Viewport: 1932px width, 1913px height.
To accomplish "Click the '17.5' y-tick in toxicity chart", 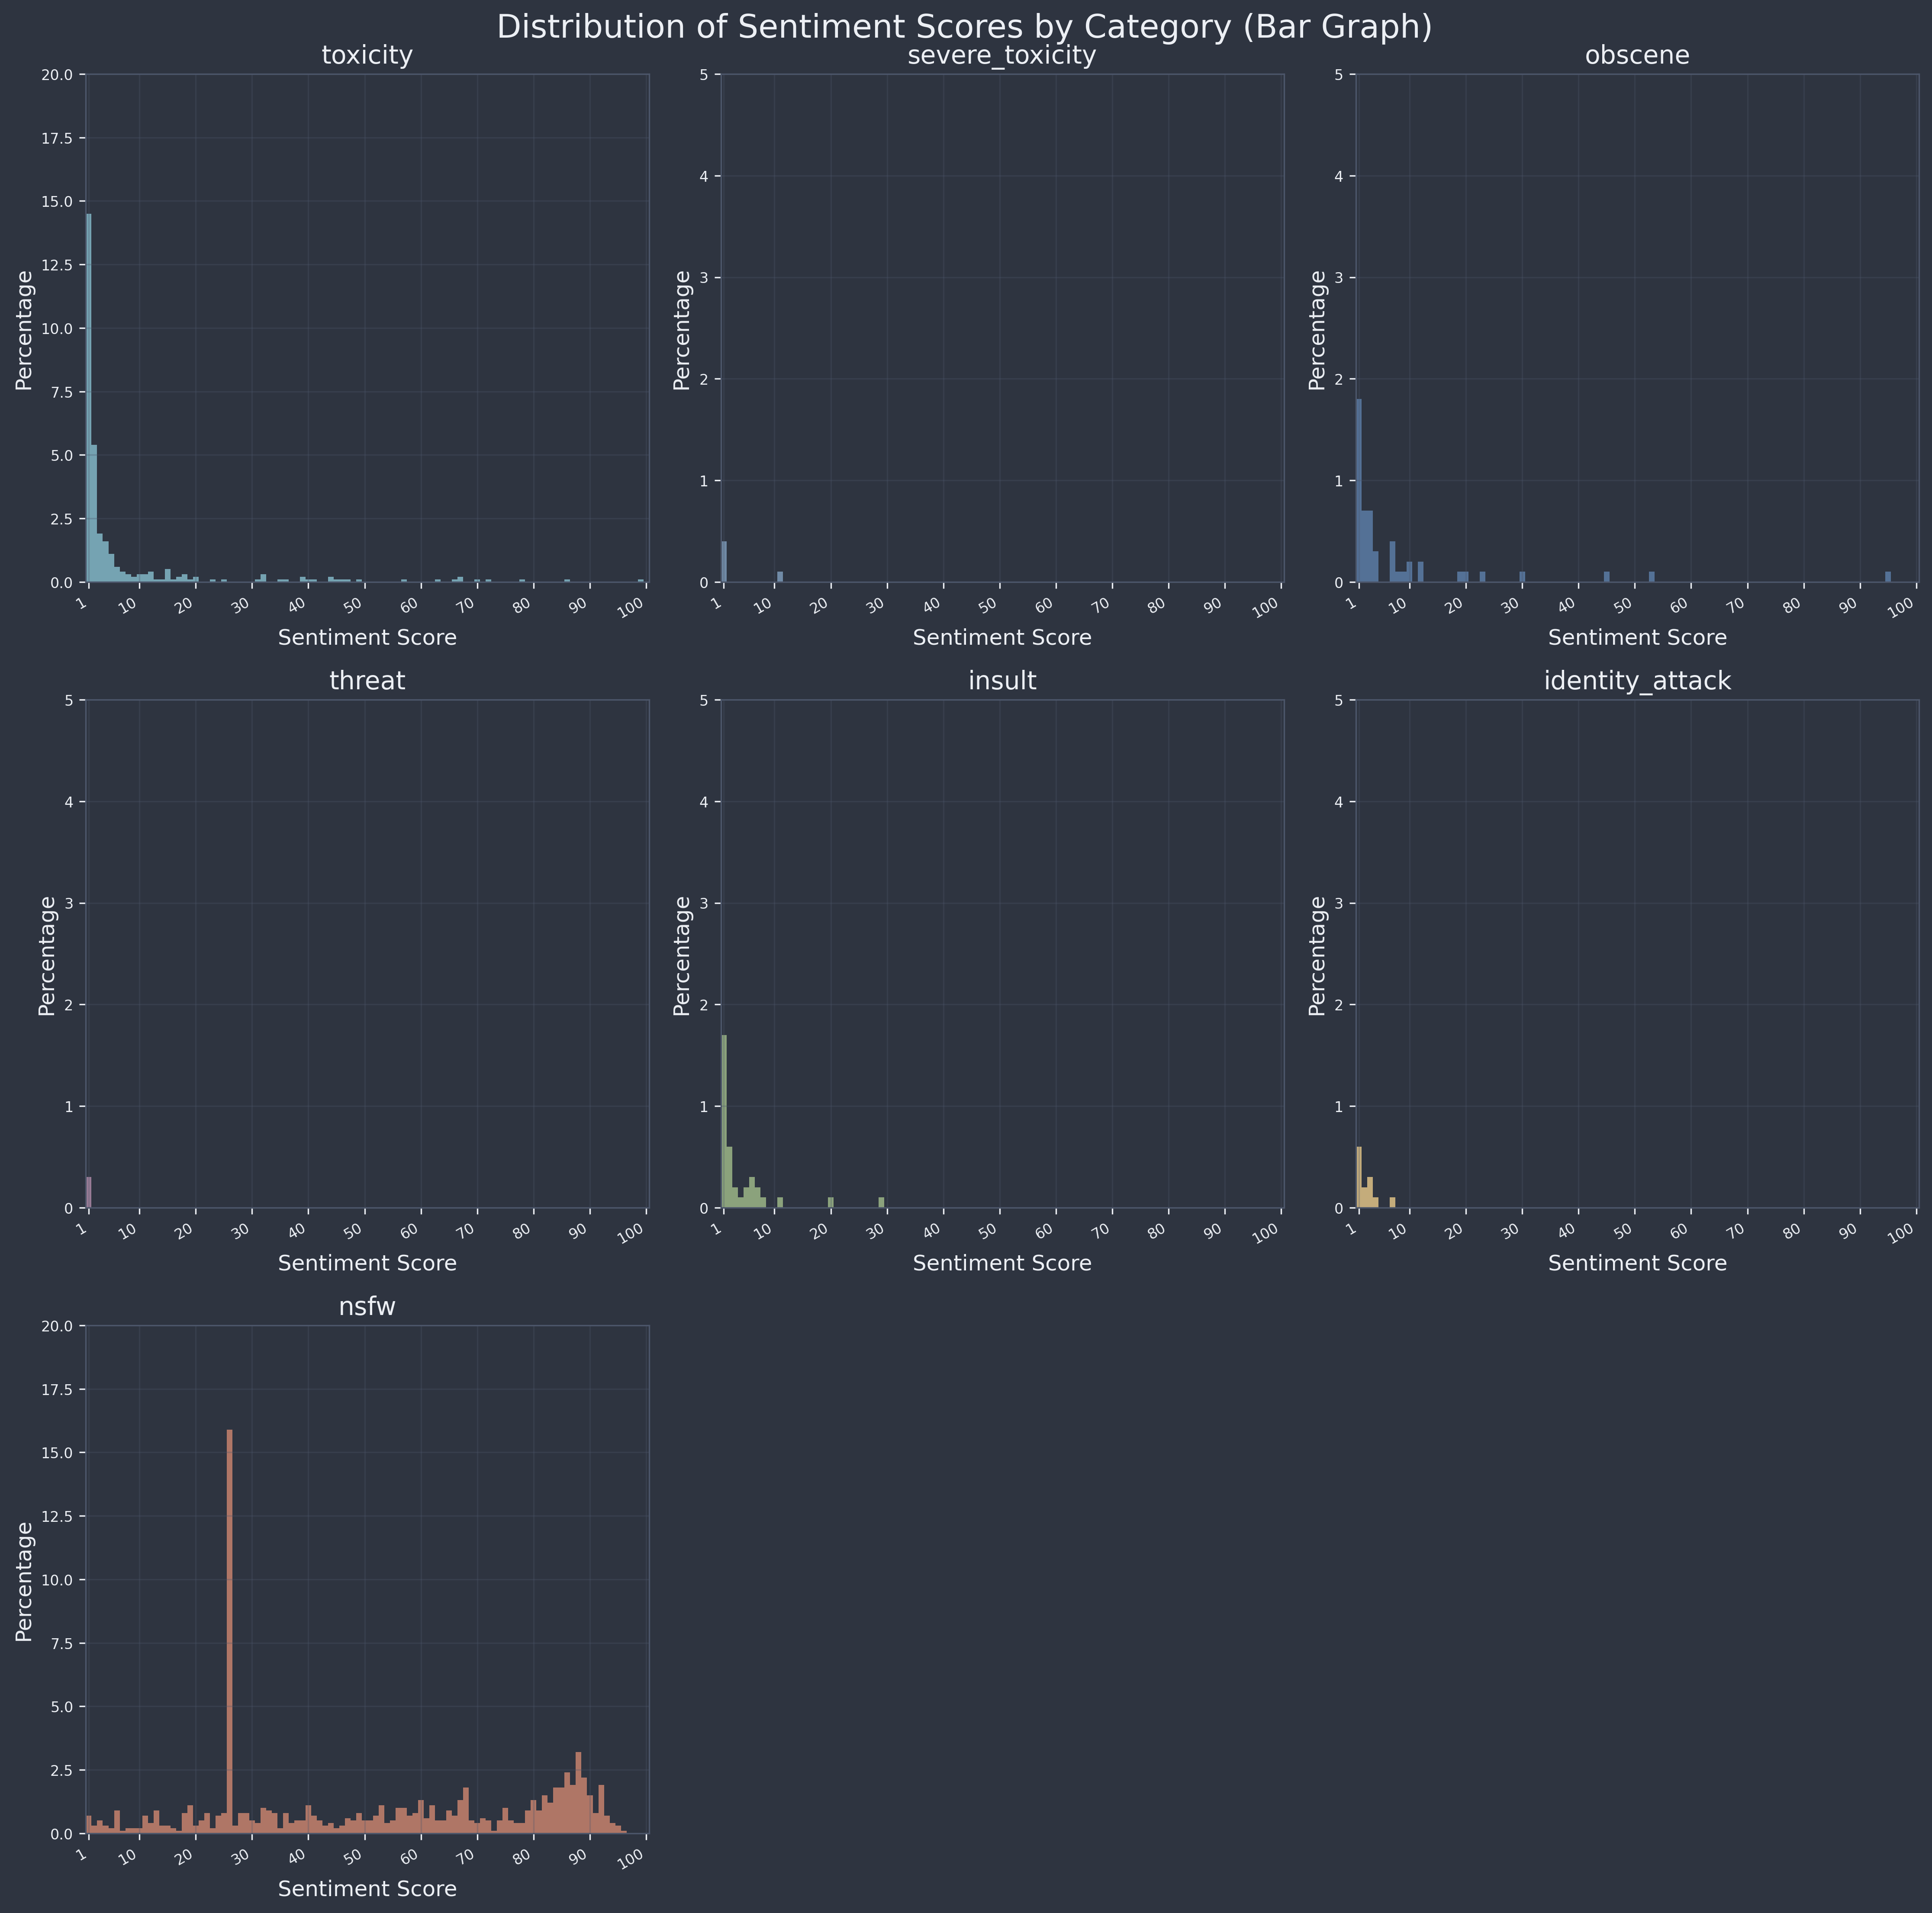I will pyautogui.click(x=61, y=138).
